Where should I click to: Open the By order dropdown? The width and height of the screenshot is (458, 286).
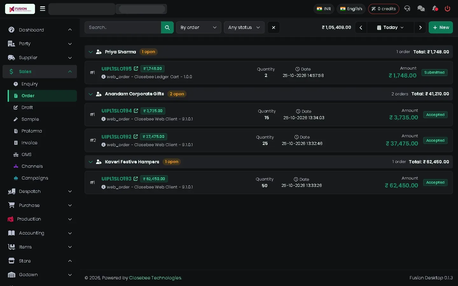(199, 27)
